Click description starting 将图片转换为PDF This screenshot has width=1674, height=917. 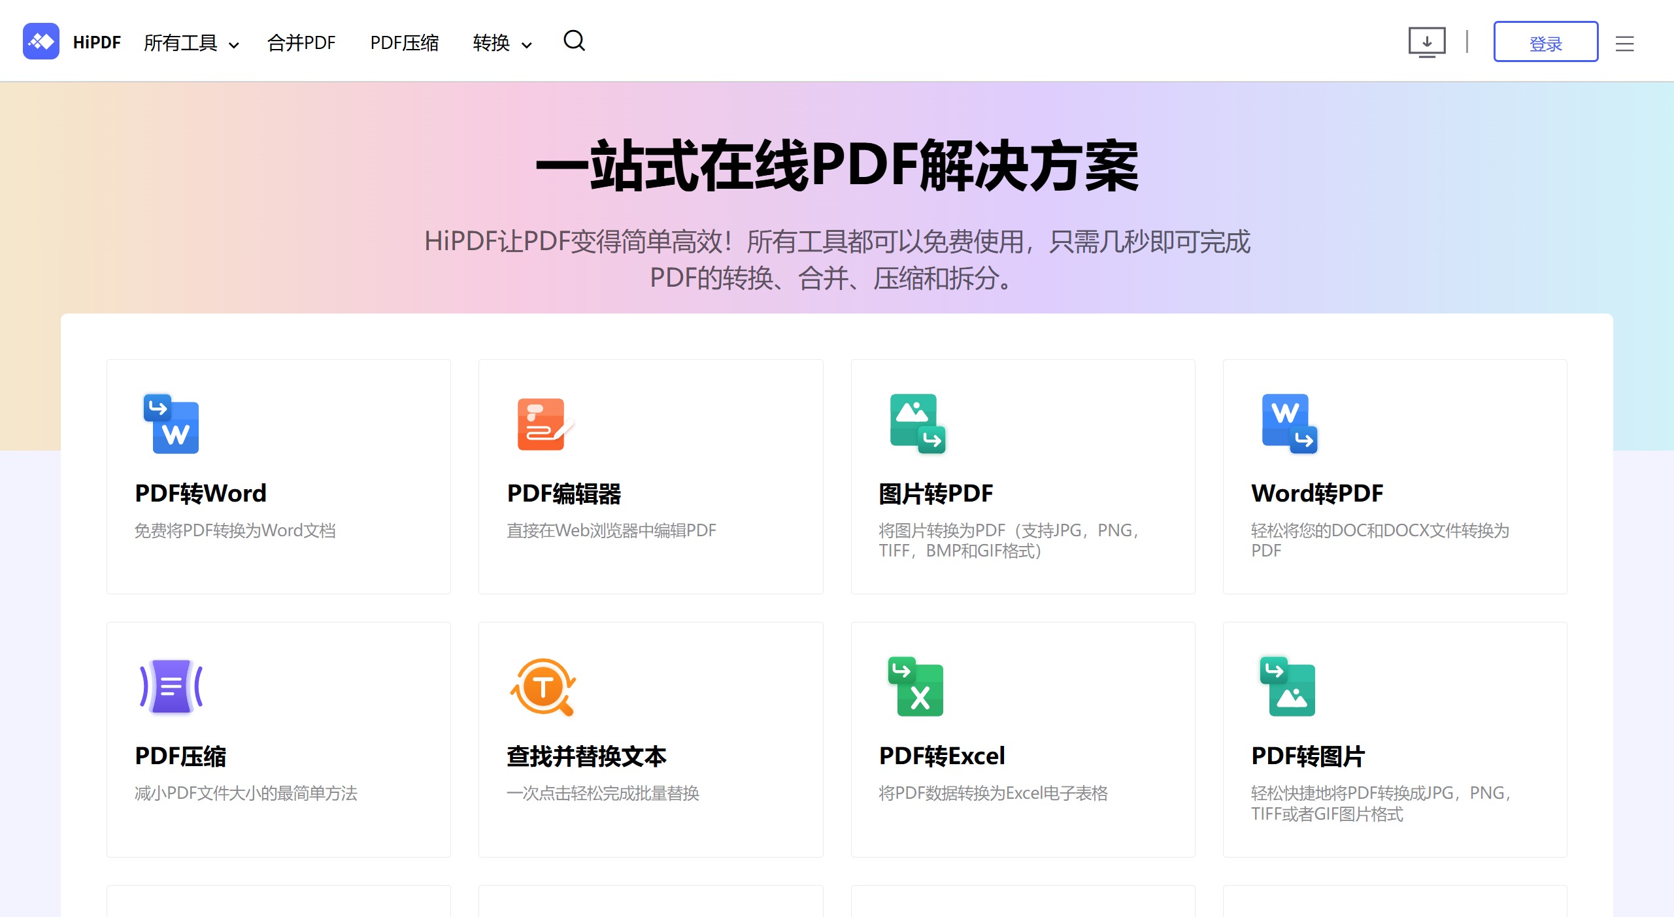click(x=1010, y=540)
